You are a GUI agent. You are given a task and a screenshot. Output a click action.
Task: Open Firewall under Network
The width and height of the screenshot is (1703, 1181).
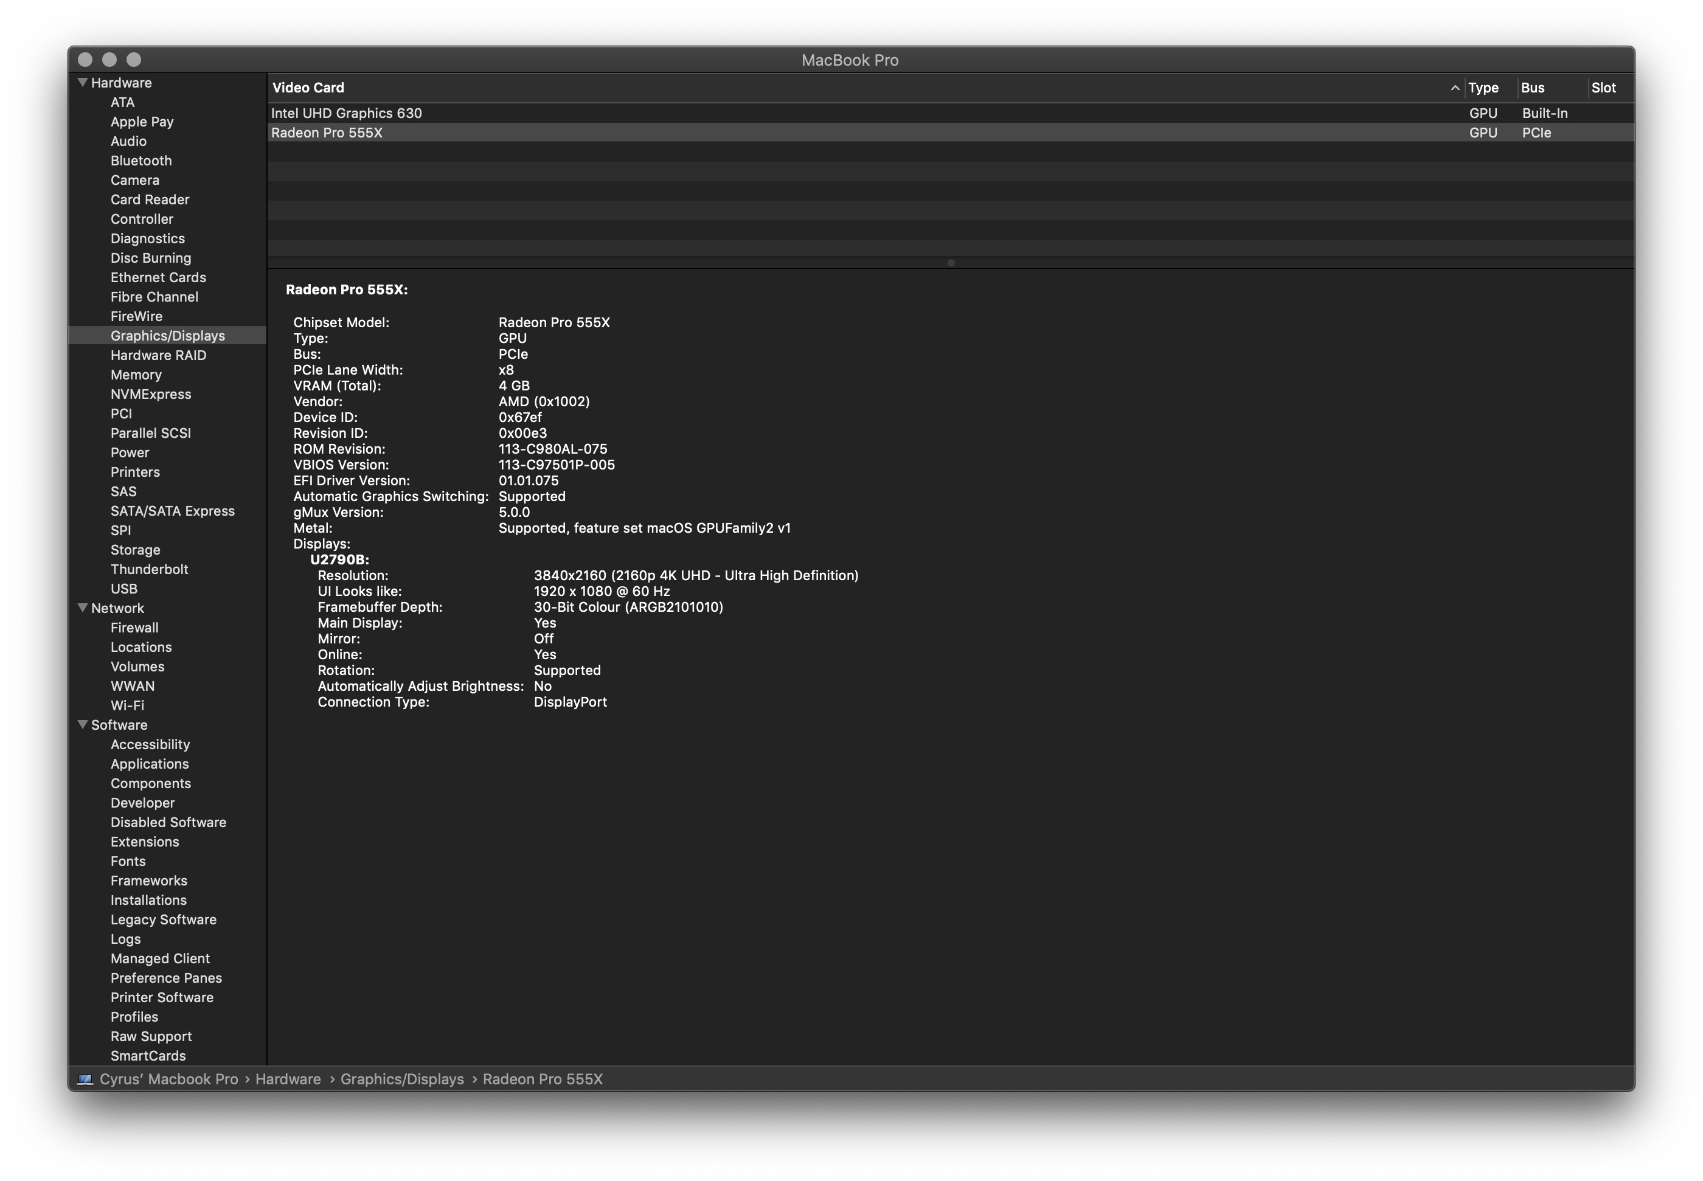134,628
